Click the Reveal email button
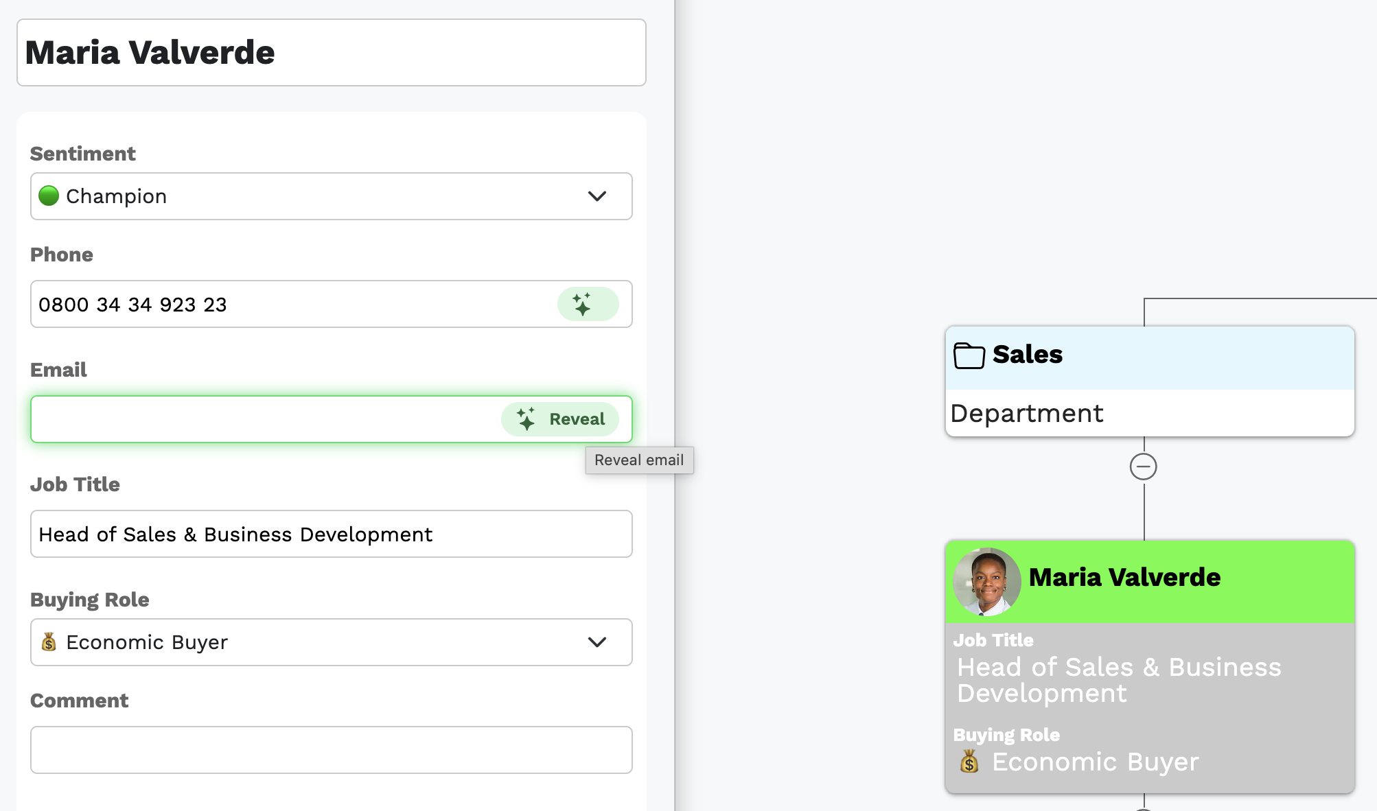 (560, 419)
